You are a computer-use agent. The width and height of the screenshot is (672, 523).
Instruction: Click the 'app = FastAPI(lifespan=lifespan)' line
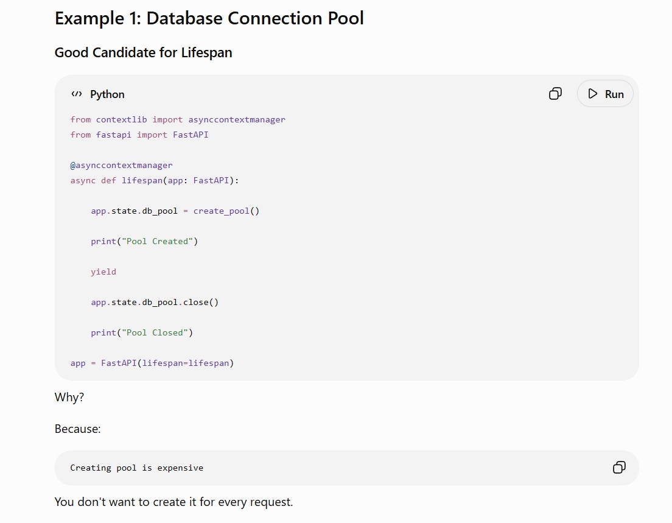[x=152, y=363]
